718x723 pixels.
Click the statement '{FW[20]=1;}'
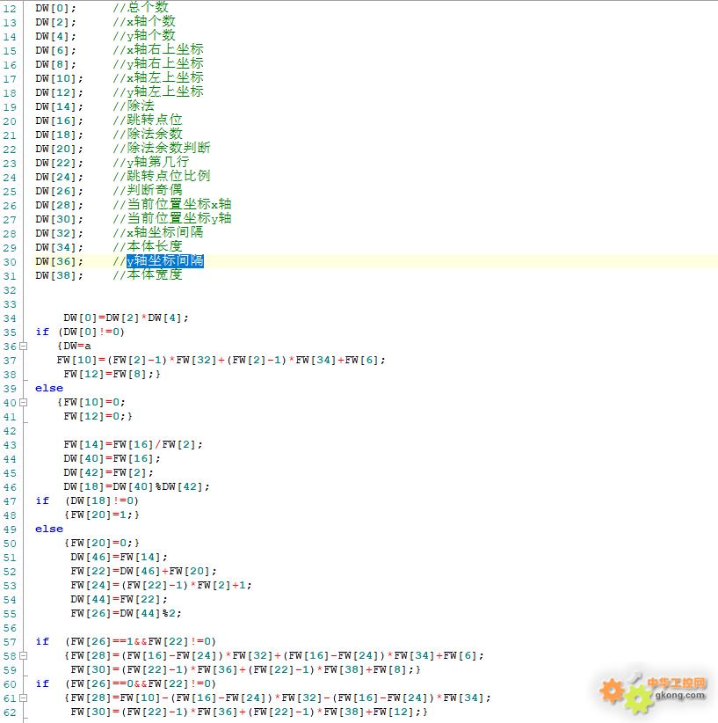[102, 515]
